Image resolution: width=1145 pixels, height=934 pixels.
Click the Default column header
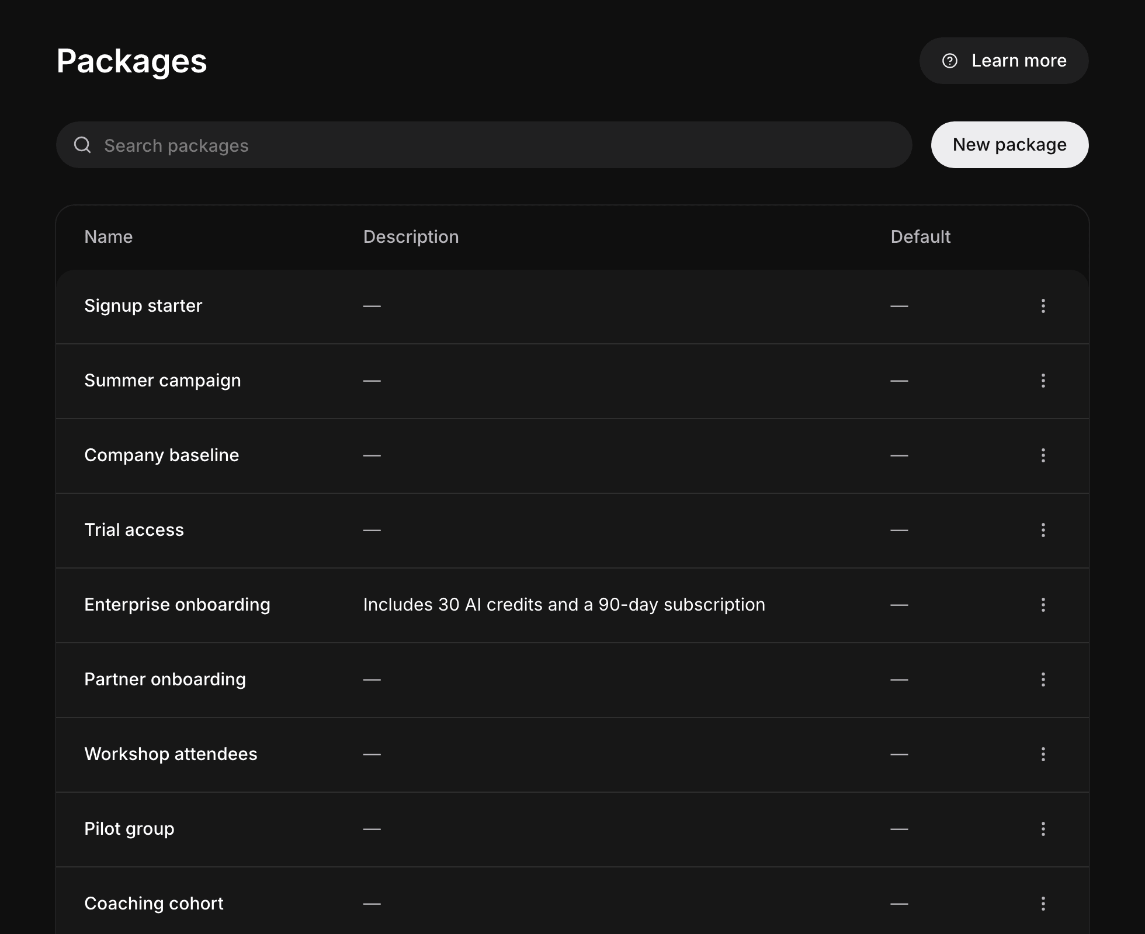pos(920,237)
